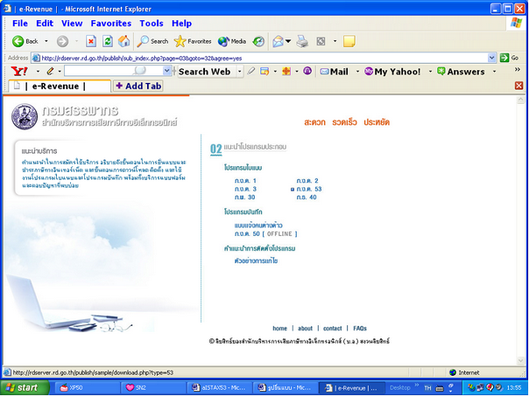Screen dimensions: 529x396
Task: Click the Media toolbar button
Action: [232, 41]
